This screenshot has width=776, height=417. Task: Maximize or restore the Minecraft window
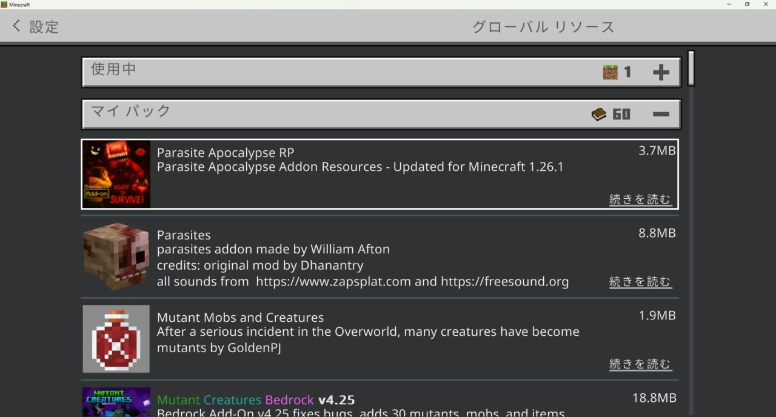[x=747, y=4]
